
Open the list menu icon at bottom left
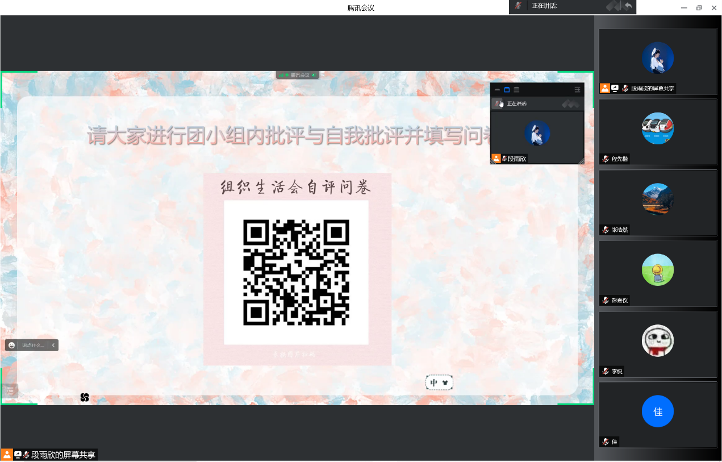(10, 390)
